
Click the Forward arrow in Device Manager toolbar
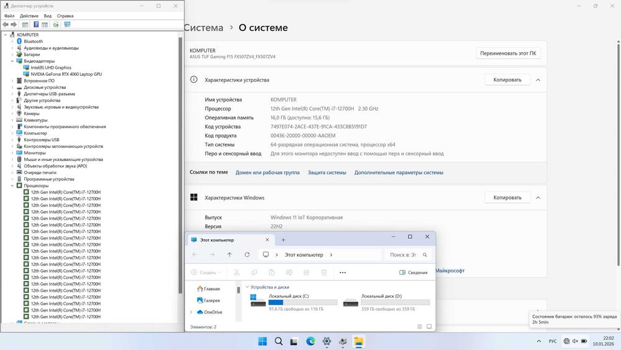pyautogui.click(x=14, y=25)
